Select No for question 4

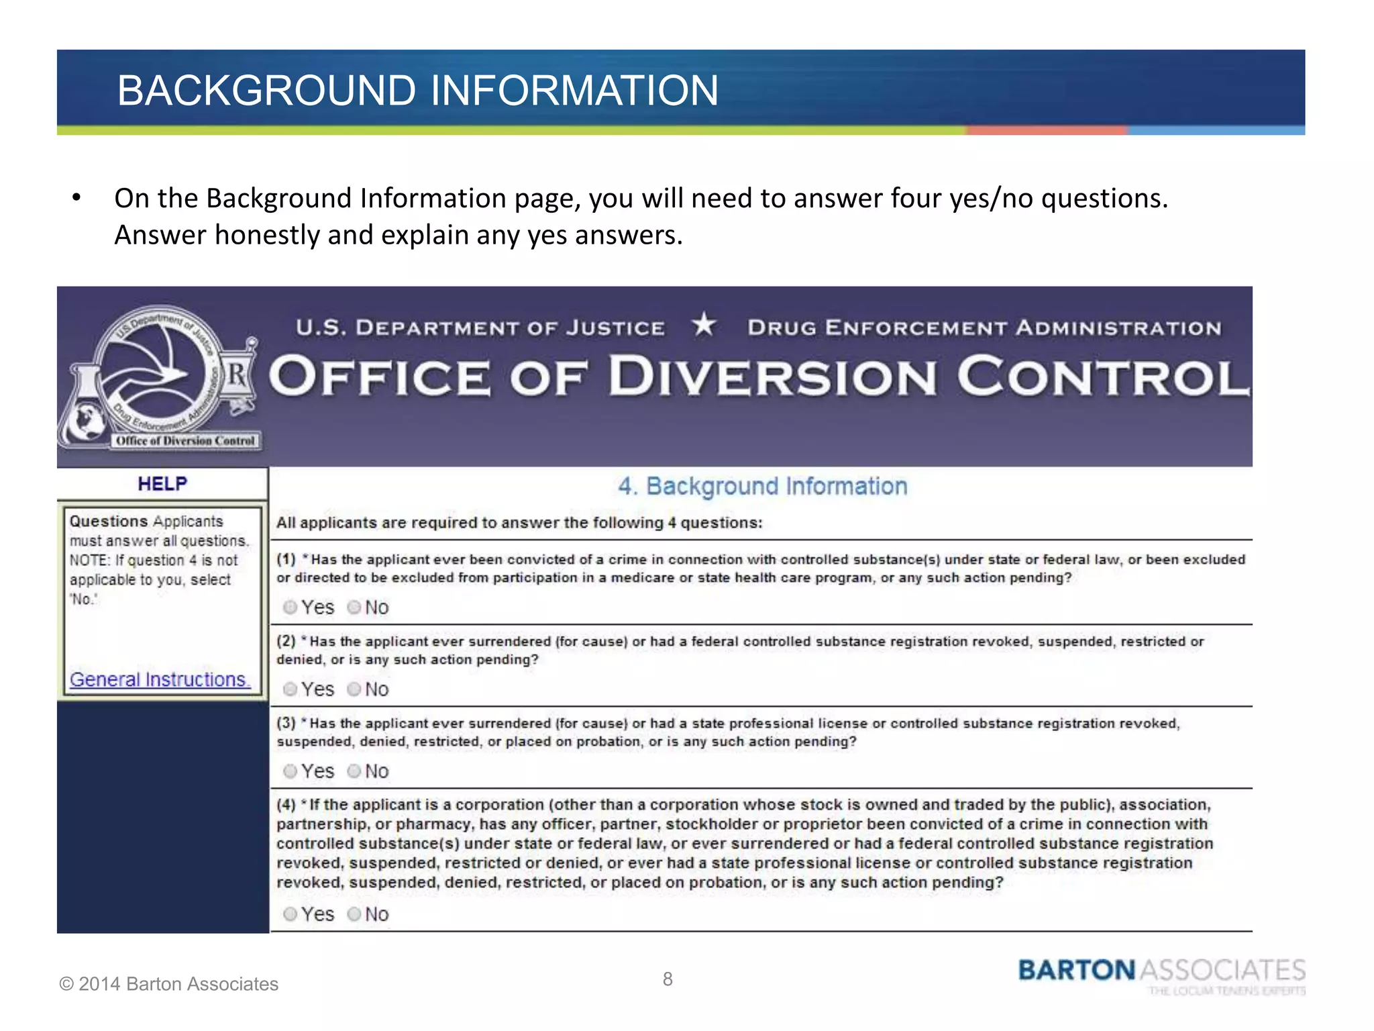click(354, 914)
